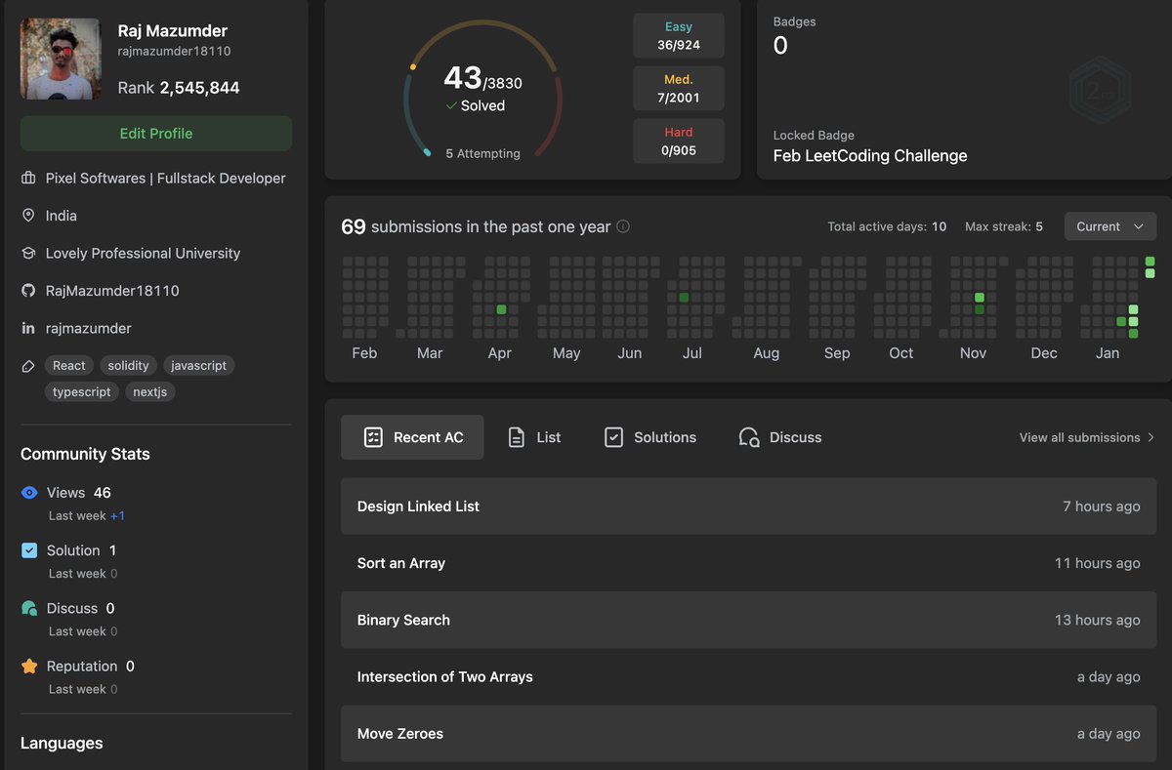This screenshot has height=770, width=1172.
Task: Click the Hard 0/905 stat box
Action: point(679,141)
